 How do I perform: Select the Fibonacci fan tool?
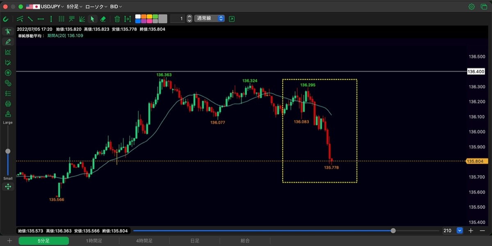(x=82, y=19)
